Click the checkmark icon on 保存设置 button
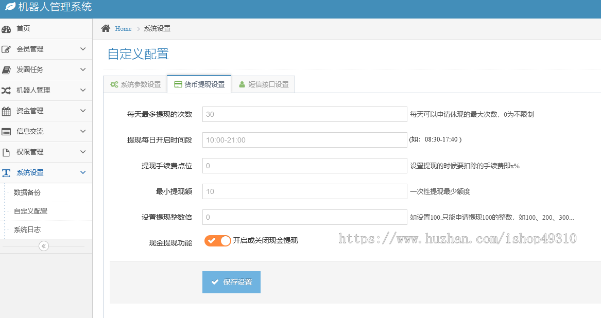601x318 pixels. coord(215,282)
